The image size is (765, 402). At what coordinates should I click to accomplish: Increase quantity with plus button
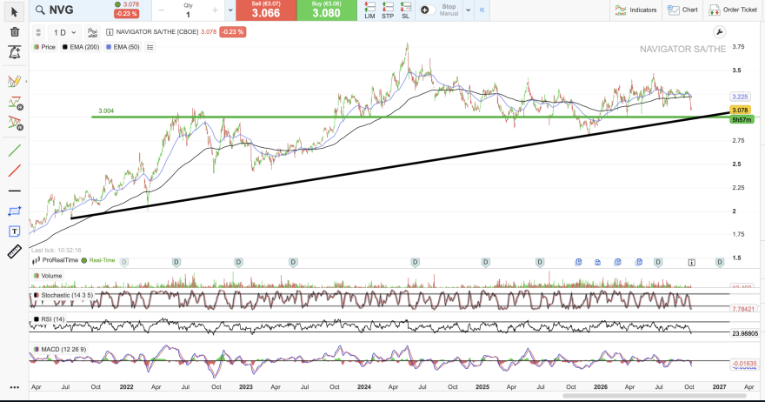(215, 10)
